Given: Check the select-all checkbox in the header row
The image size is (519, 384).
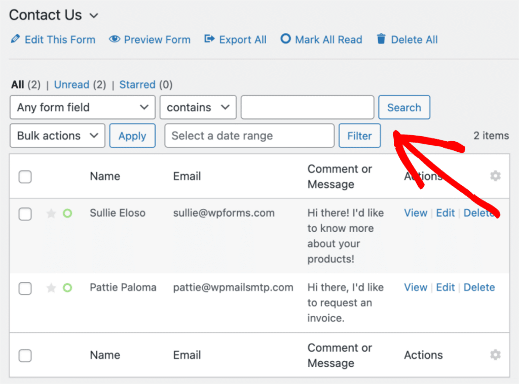Looking at the screenshot, I should (25, 177).
